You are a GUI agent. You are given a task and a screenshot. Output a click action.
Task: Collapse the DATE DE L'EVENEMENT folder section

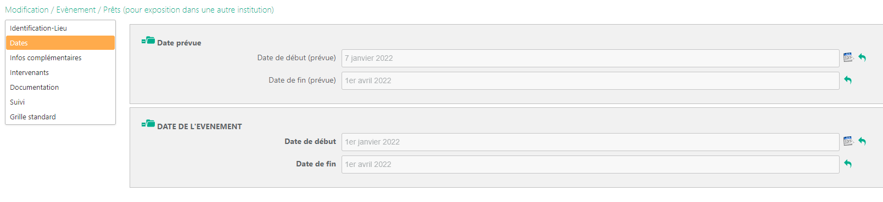coord(148,124)
